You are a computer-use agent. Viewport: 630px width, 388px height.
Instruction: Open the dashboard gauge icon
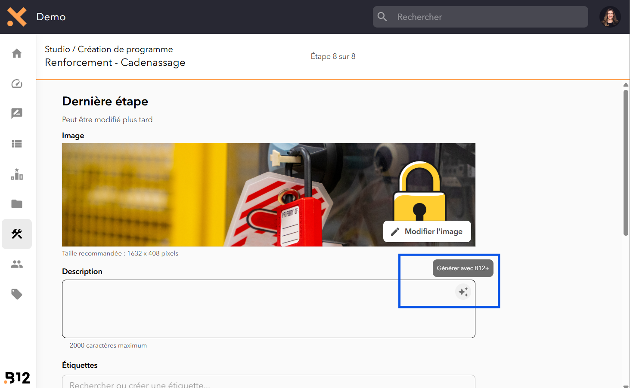click(x=17, y=83)
